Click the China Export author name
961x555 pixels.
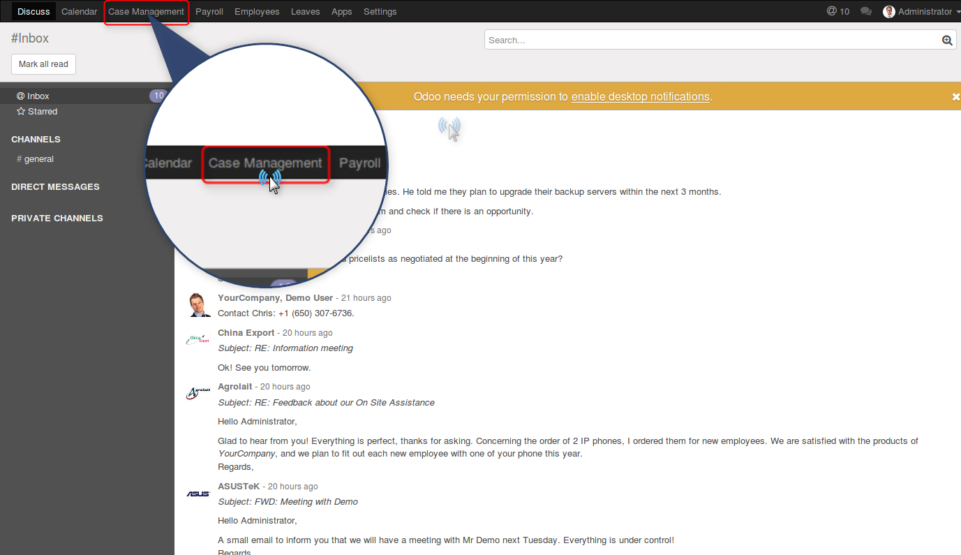tap(246, 333)
